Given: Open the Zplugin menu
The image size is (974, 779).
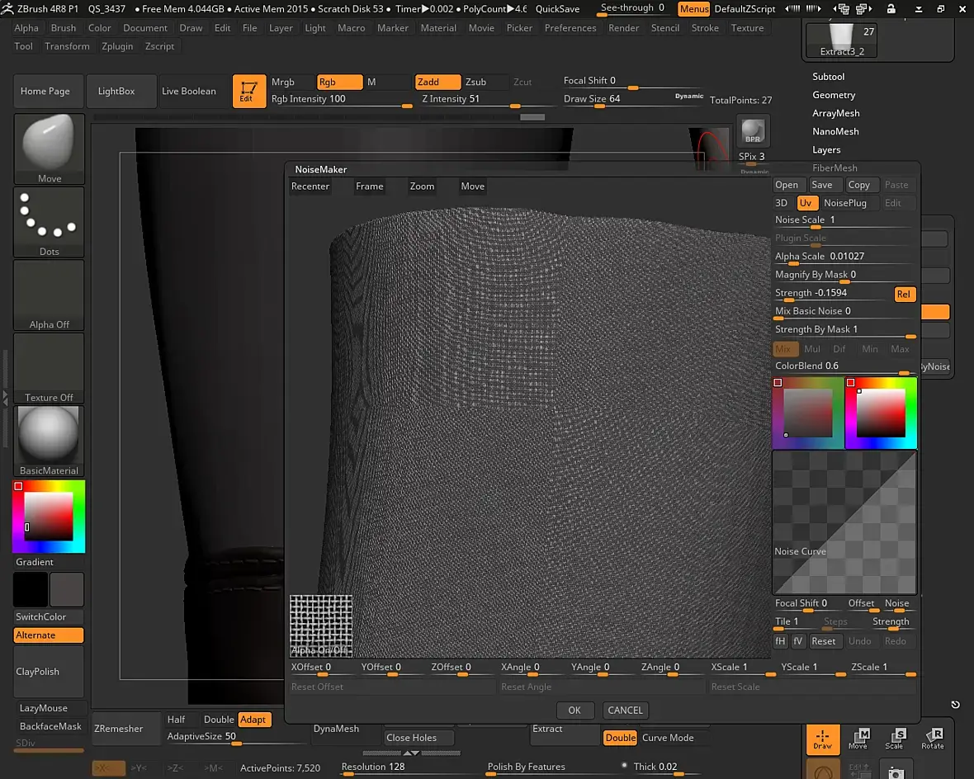Looking at the screenshot, I should click(x=117, y=46).
